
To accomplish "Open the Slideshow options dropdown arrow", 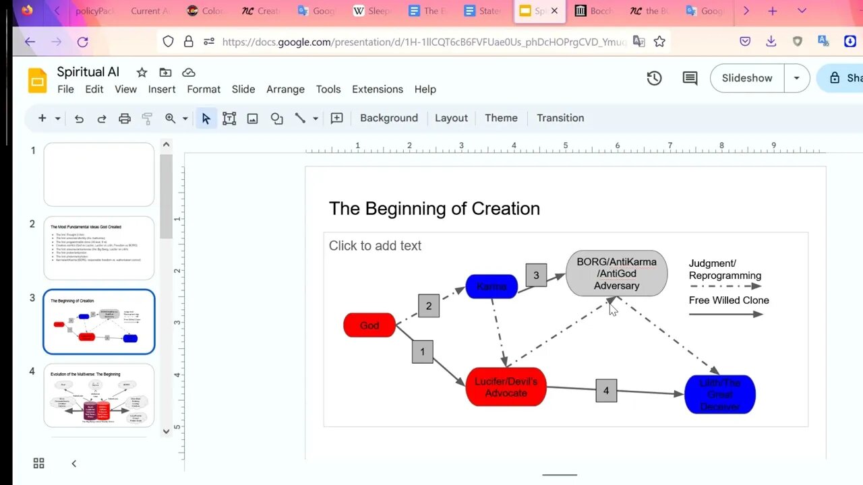I will [x=796, y=78].
